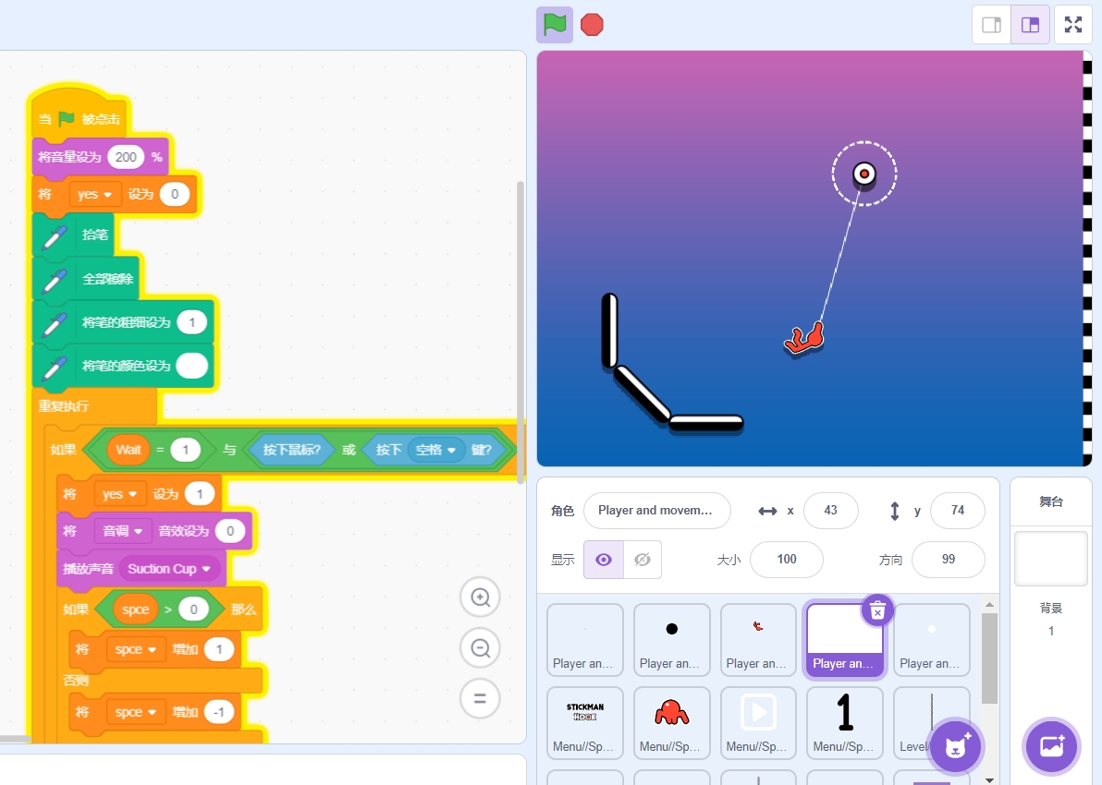Open the space key dropdown in key pressed block
Image resolution: width=1102 pixels, height=785 pixels.
pyautogui.click(x=435, y=450)
